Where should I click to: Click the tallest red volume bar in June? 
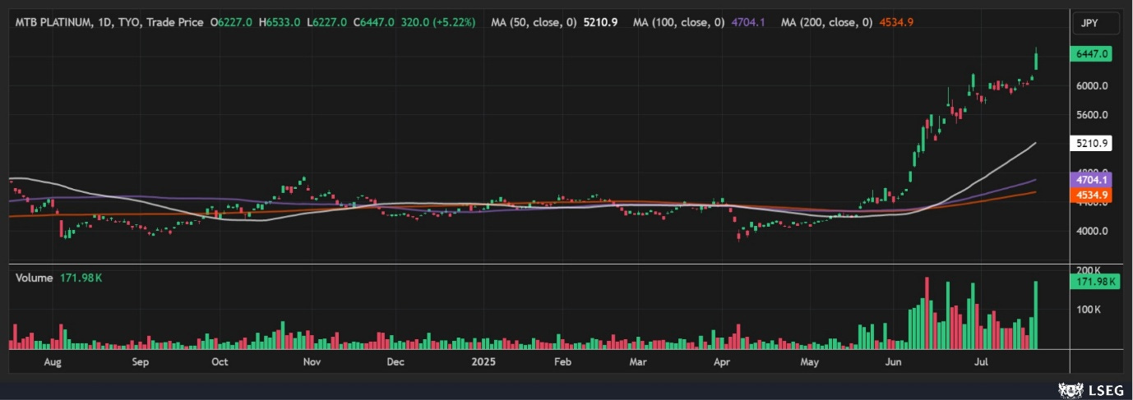[927, 313]
